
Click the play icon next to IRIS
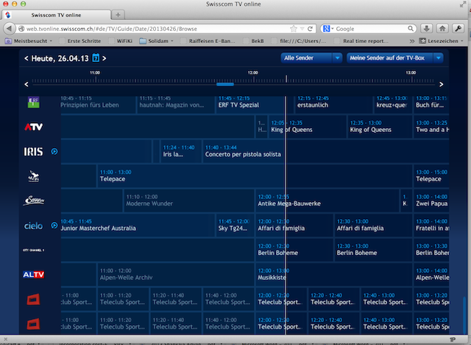[54, 152]
